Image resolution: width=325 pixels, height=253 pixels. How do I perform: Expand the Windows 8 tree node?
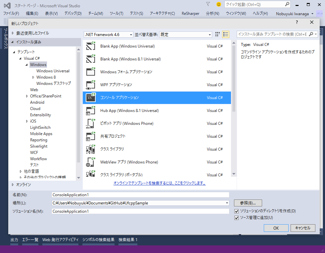pos(33,77)
